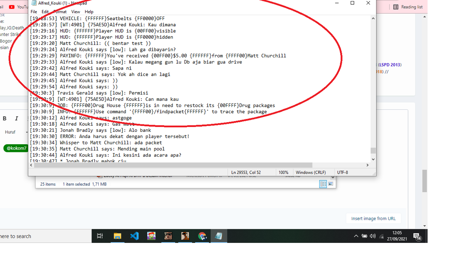471x265 pixels.
Task: Click the Notepad horizontal scrollbar thumb
Action: pyautogui.click(x=173, y=165)
